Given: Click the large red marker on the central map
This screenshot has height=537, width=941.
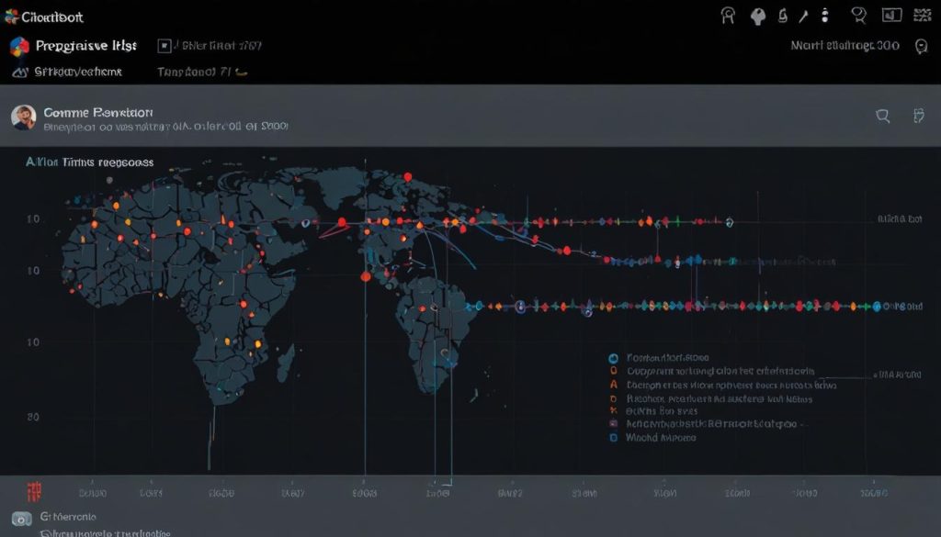Looking at the screenshot, I should [x=365, y=275].
